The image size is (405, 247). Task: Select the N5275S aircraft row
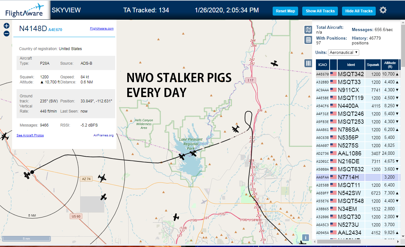click(x=358, y=146)
